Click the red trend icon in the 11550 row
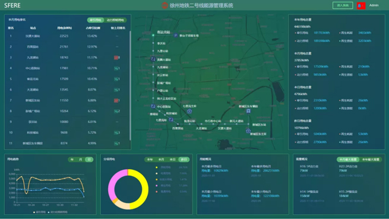389x219 pixels. [116, 100]
